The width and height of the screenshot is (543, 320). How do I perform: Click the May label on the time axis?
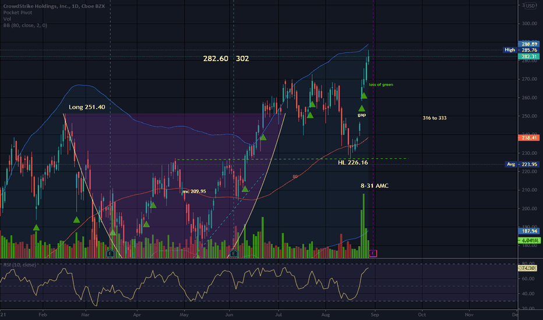[x=184, y=314]
